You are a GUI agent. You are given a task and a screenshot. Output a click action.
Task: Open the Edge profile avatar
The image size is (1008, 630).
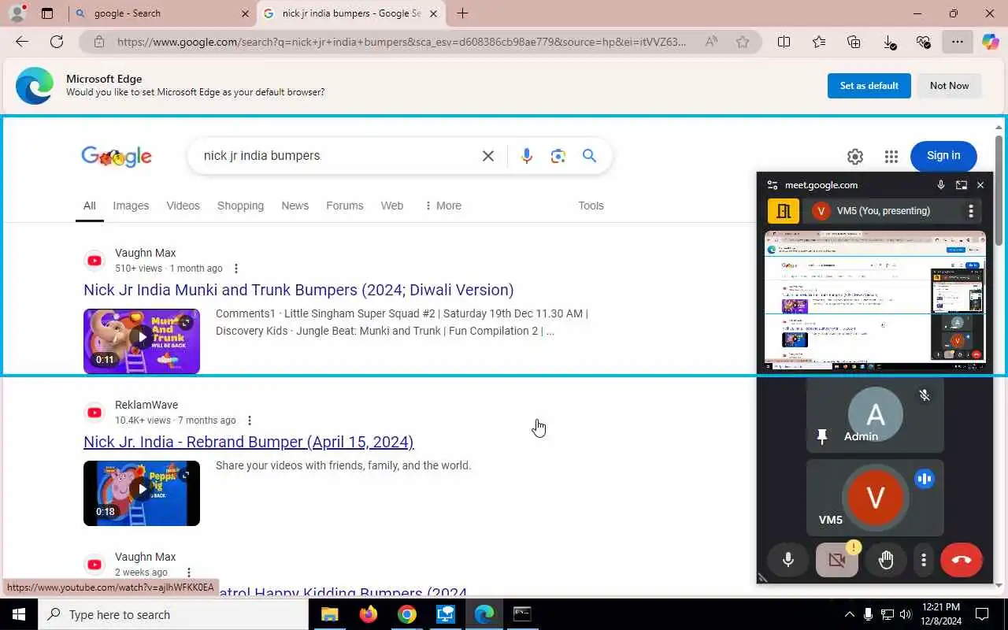pyautogui.click(x=17, y=13)
